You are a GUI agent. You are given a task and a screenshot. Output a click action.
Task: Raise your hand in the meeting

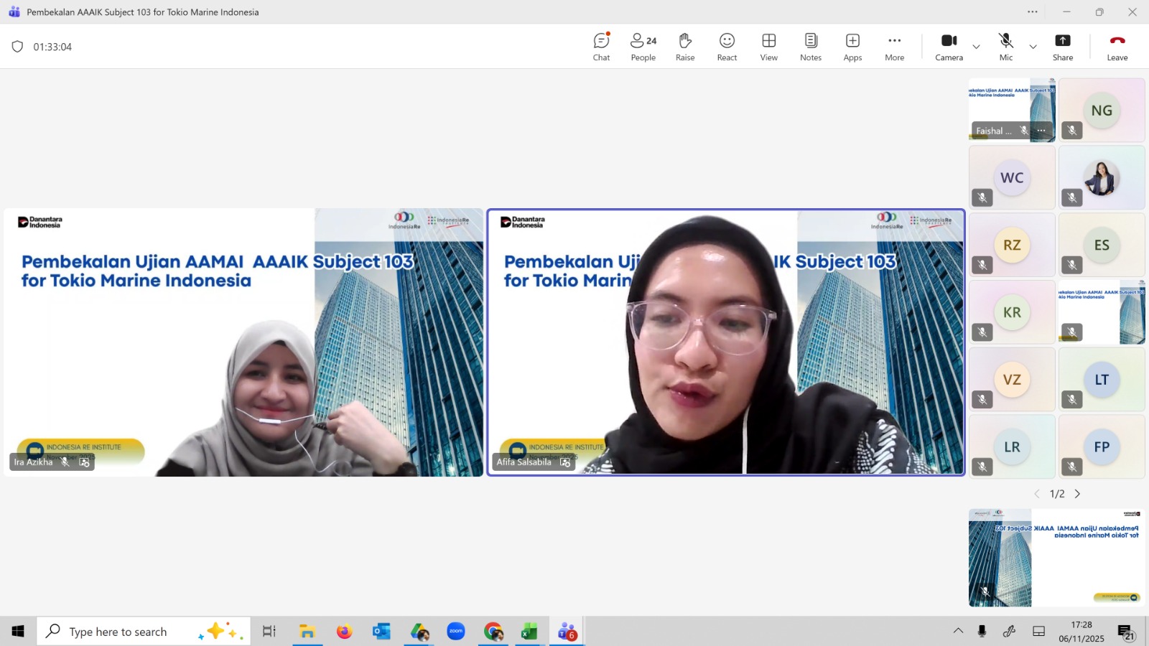click(x=684, y=47)
